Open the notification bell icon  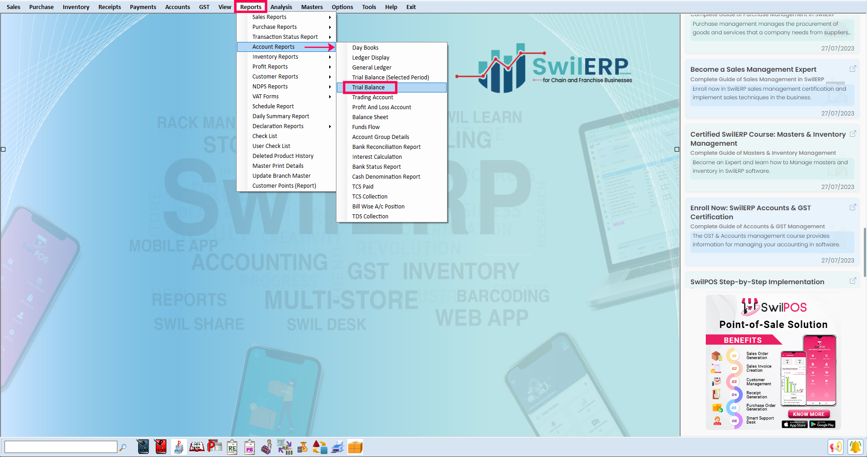click(855, 447)
